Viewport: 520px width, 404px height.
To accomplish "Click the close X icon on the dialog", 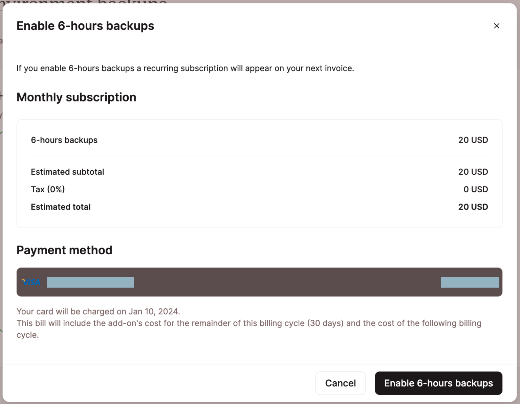I will pyautogui.click(x=497, y=26).
